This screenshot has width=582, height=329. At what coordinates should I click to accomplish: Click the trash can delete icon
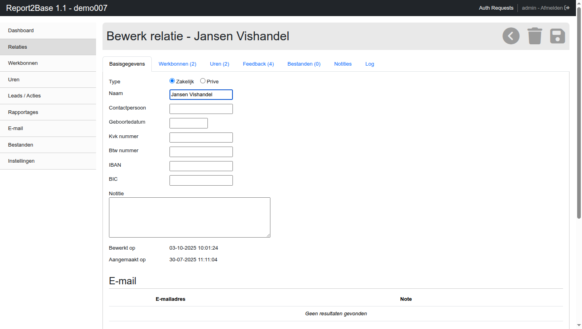(x=535, y=36)
